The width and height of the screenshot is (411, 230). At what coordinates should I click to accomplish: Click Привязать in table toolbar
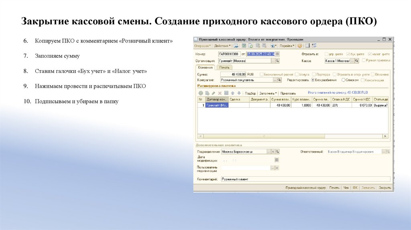point(288,93)
